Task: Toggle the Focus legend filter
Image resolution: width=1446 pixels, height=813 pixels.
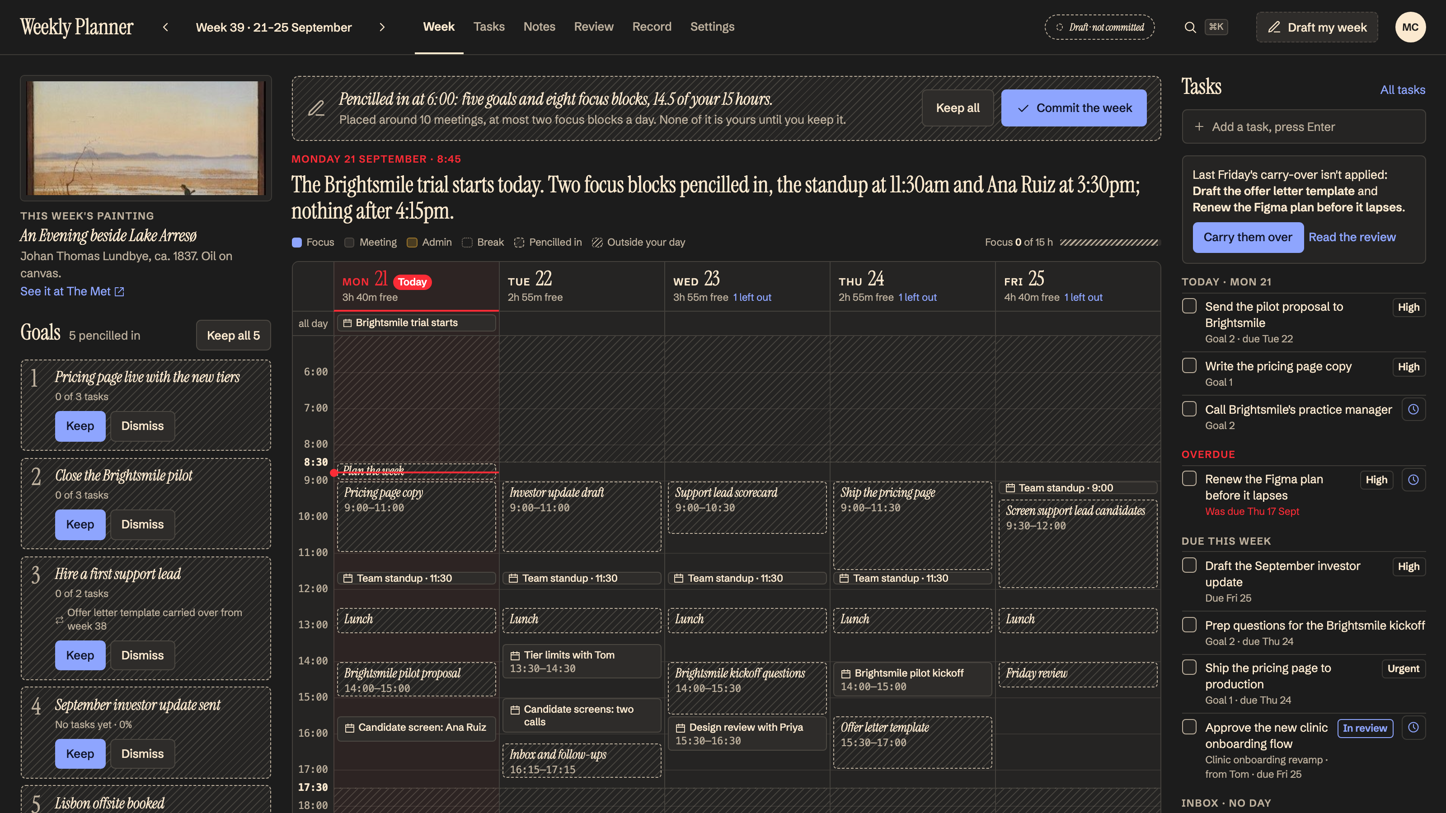Action: [313, 243]
